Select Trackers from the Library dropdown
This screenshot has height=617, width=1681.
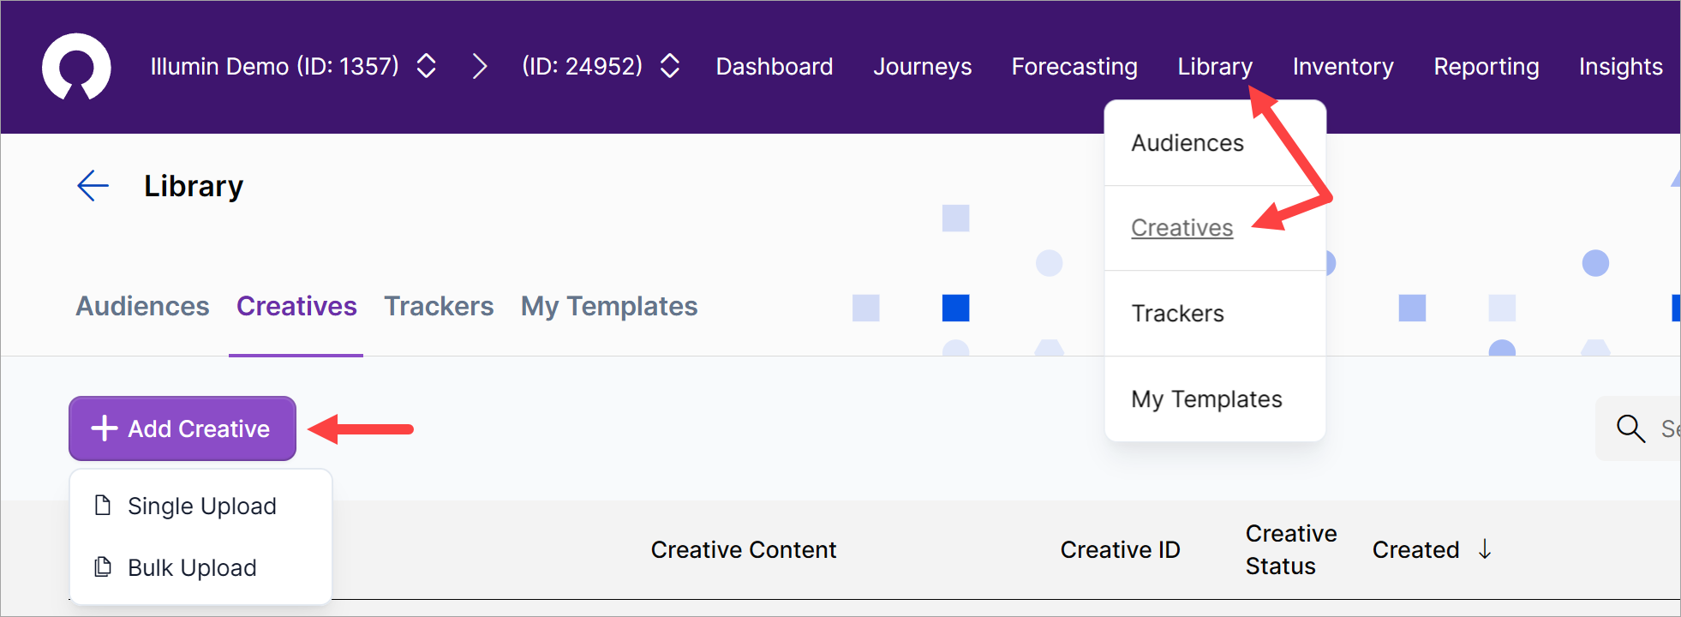[x=1177, y=314]
